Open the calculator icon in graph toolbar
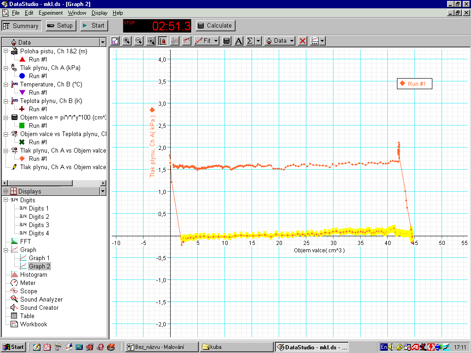The height and width of the screenshot is (353, 471). (226, 41)
